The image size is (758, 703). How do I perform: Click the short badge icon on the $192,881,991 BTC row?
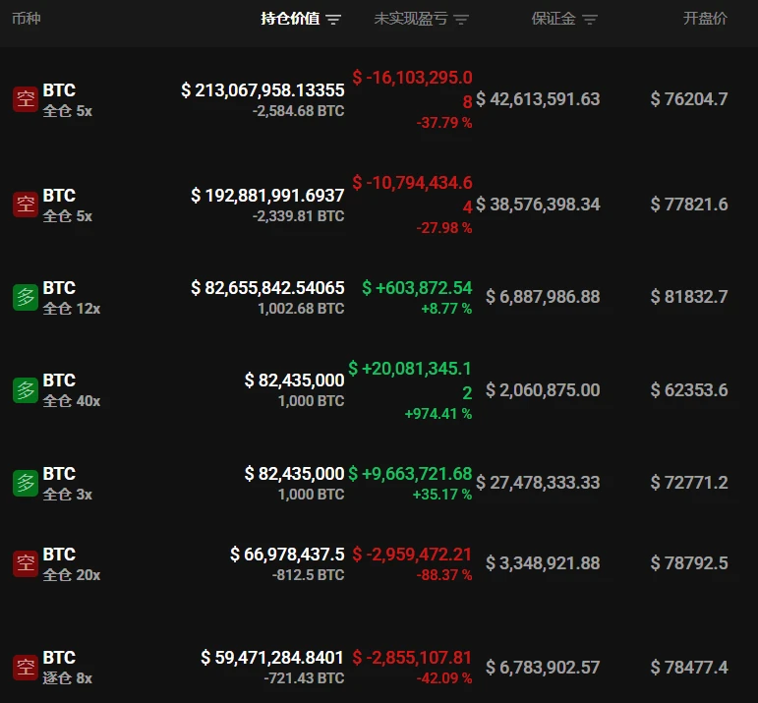[26, 205]
